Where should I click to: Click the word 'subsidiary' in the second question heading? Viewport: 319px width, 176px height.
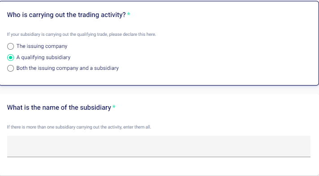96,107
